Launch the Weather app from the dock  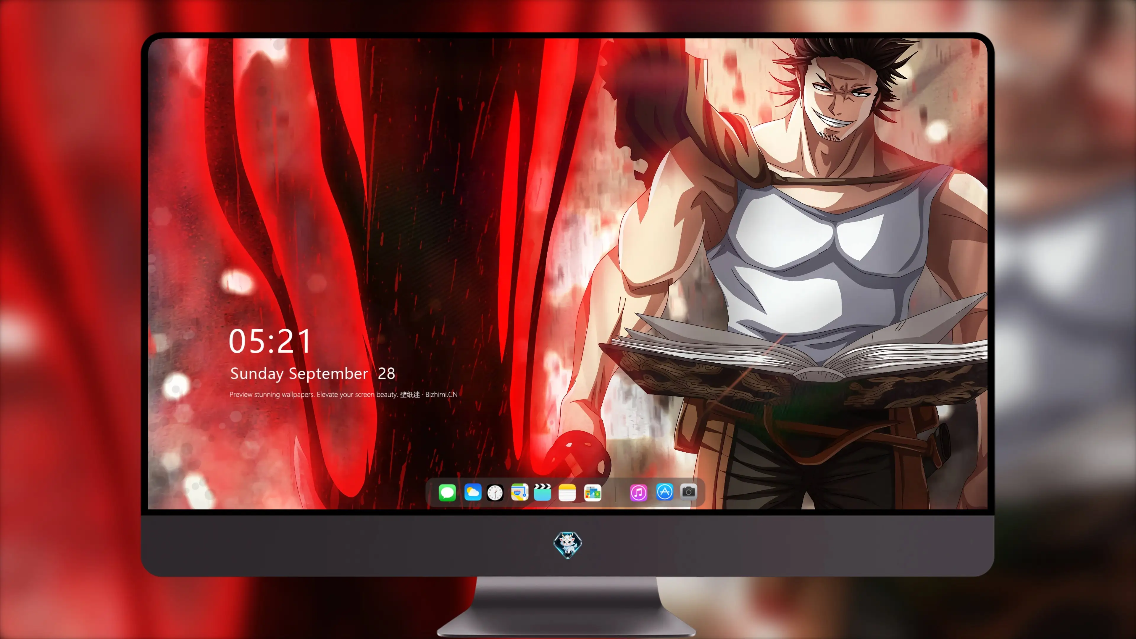tap(473, 492)
